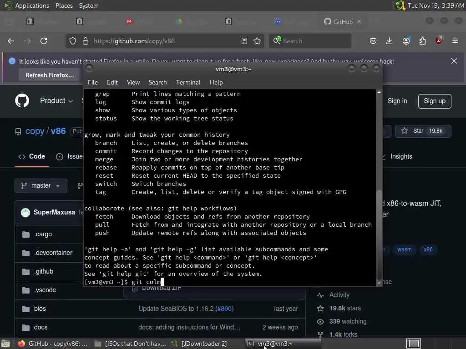
Task: Open the master branch dropdown
Action: click(41, 186)
